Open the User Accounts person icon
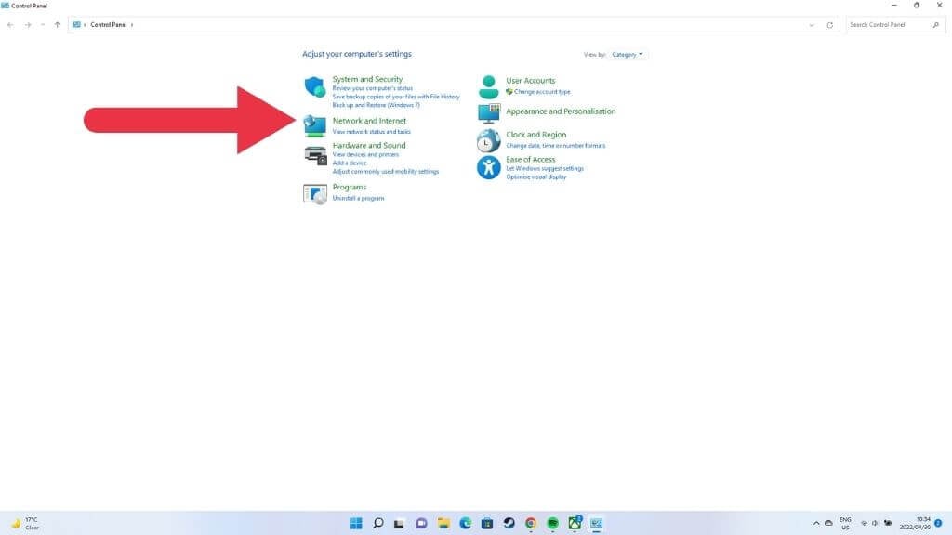 [x=488, y=86]
